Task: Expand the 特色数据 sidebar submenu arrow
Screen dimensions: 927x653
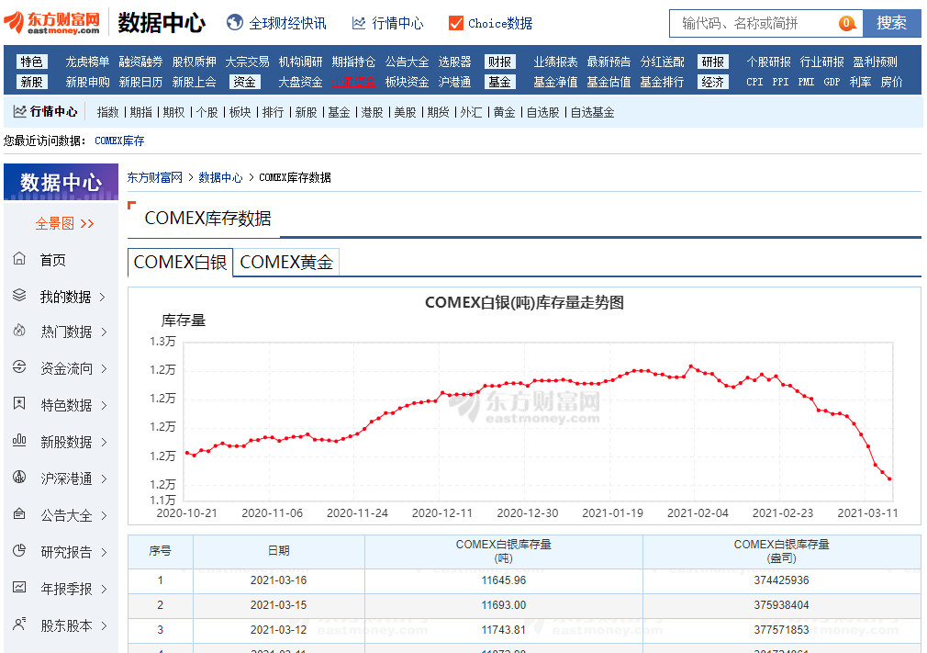Action: point(103,405)
